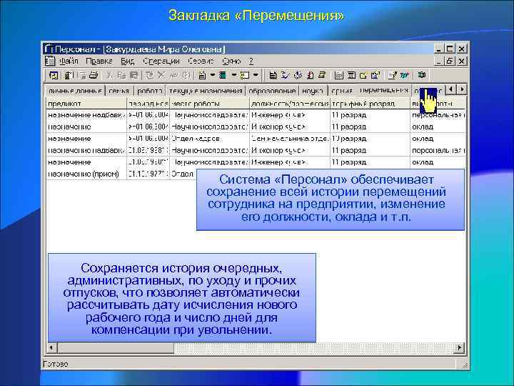Screen dimensions: 514x386
Task: Click the floppy disk save icon
Action: pos(273,76)
